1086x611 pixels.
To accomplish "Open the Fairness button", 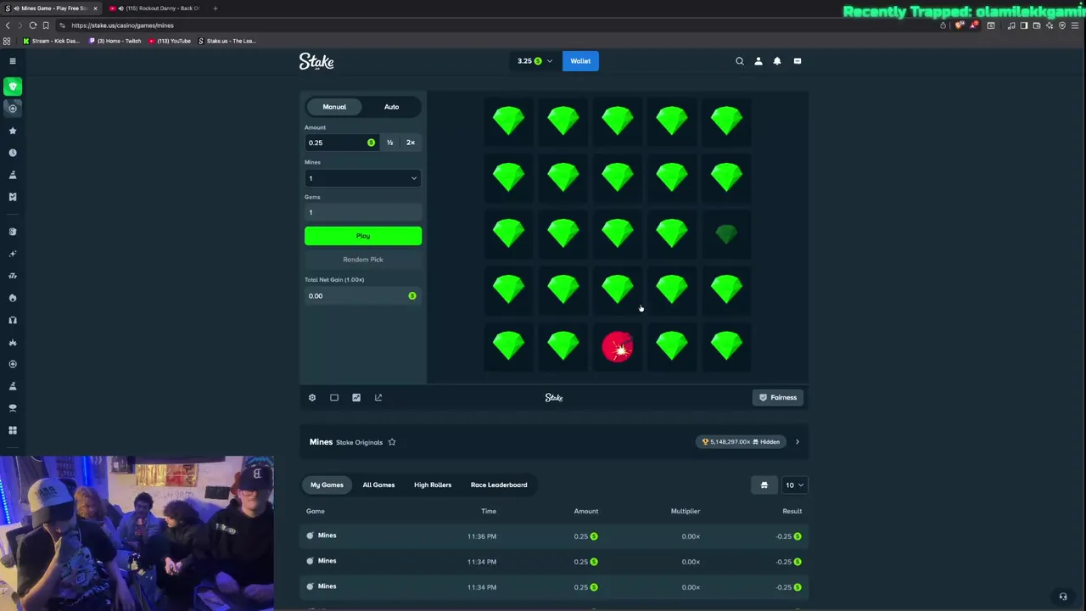I will [x=778, y=397].
